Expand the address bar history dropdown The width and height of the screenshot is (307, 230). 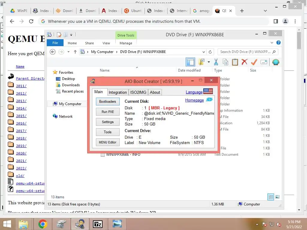click(204, 52)
